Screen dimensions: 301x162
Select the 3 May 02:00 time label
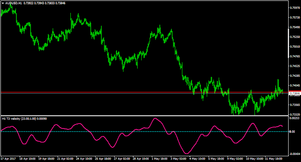click(178, 159)
